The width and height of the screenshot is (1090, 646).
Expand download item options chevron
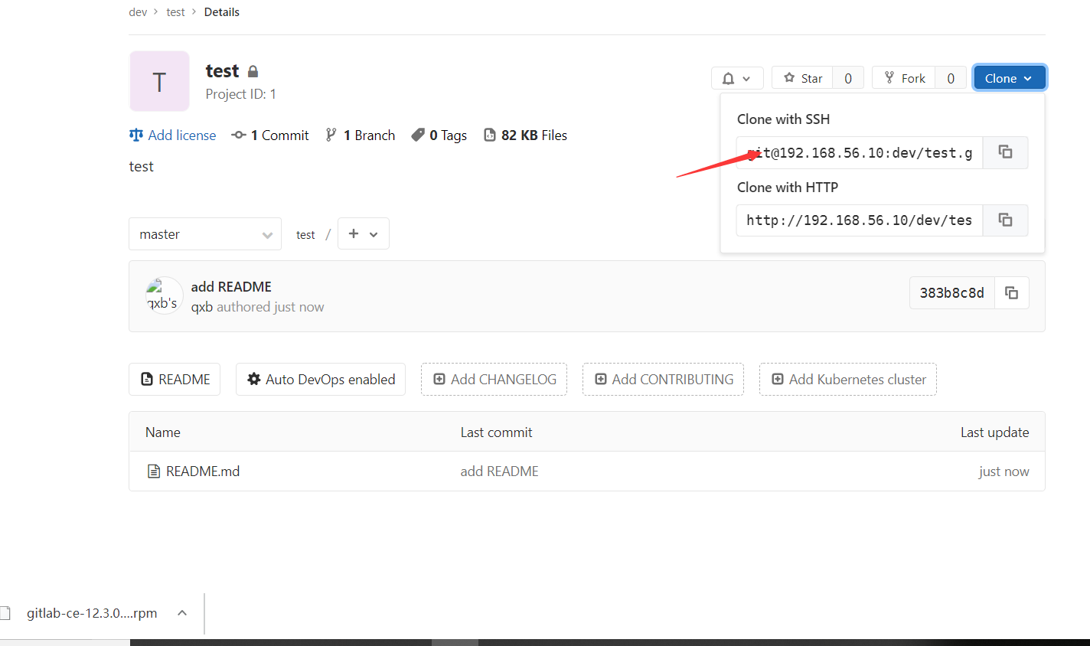click(x=182, y=613)
